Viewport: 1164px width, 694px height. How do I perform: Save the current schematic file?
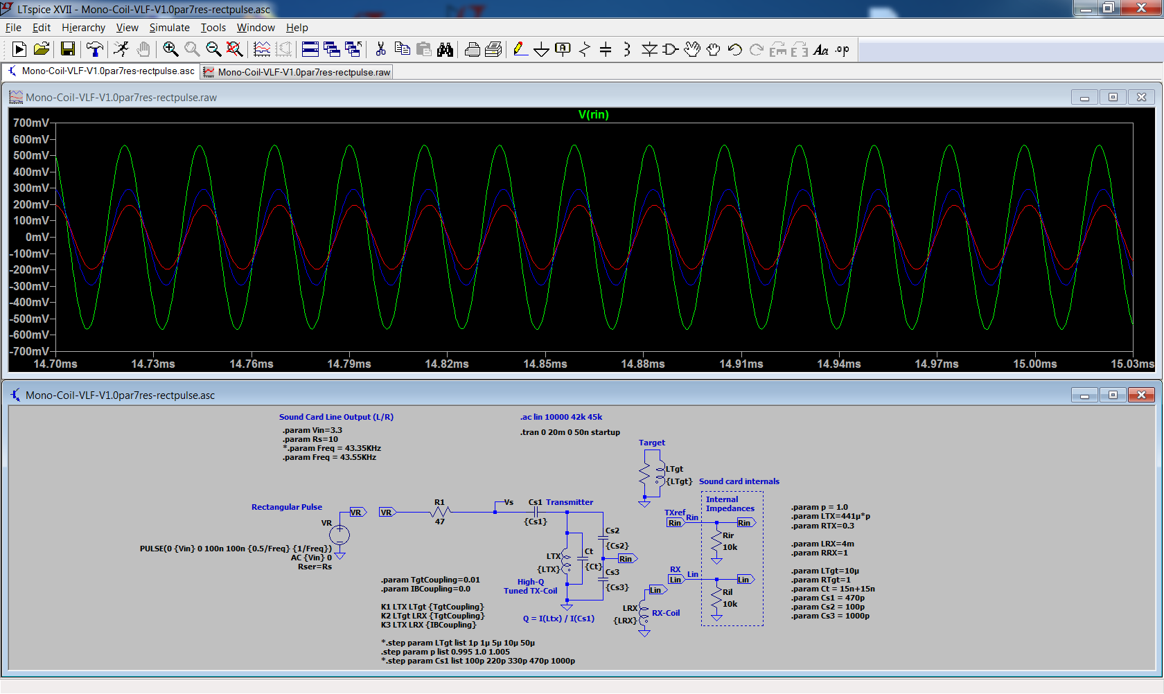[x=67, y=49]
